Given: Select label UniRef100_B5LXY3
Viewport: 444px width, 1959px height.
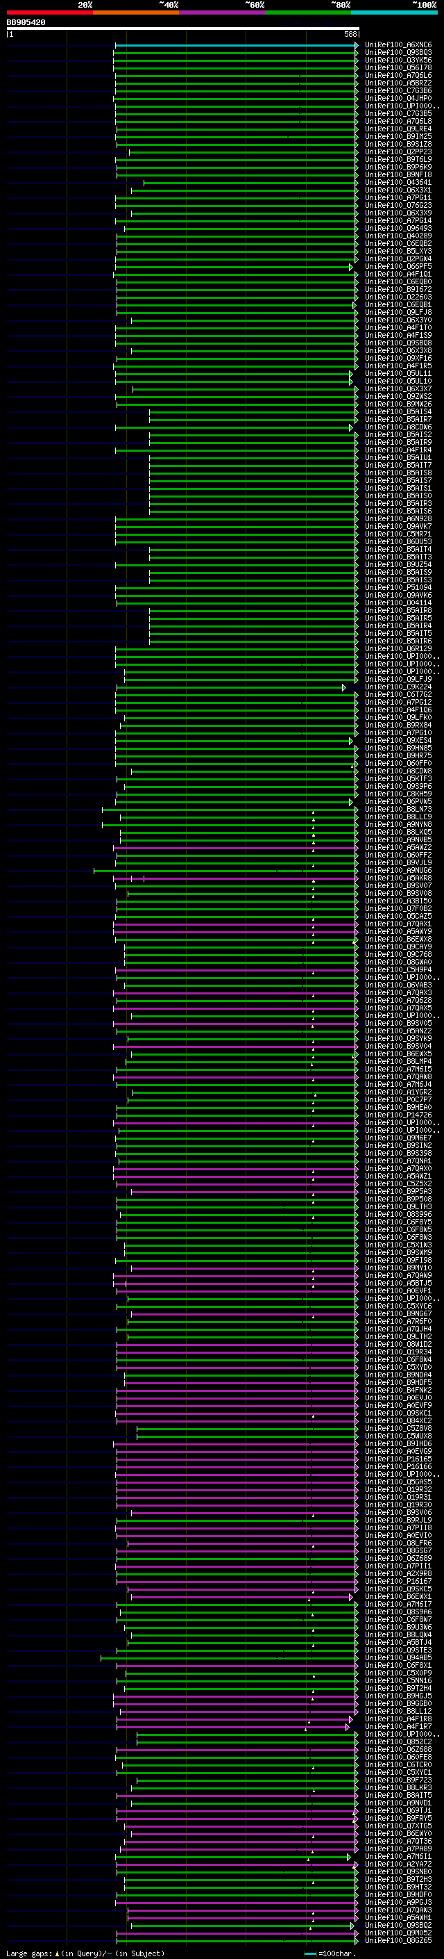Looking at the screenshot, I should 398,251.
